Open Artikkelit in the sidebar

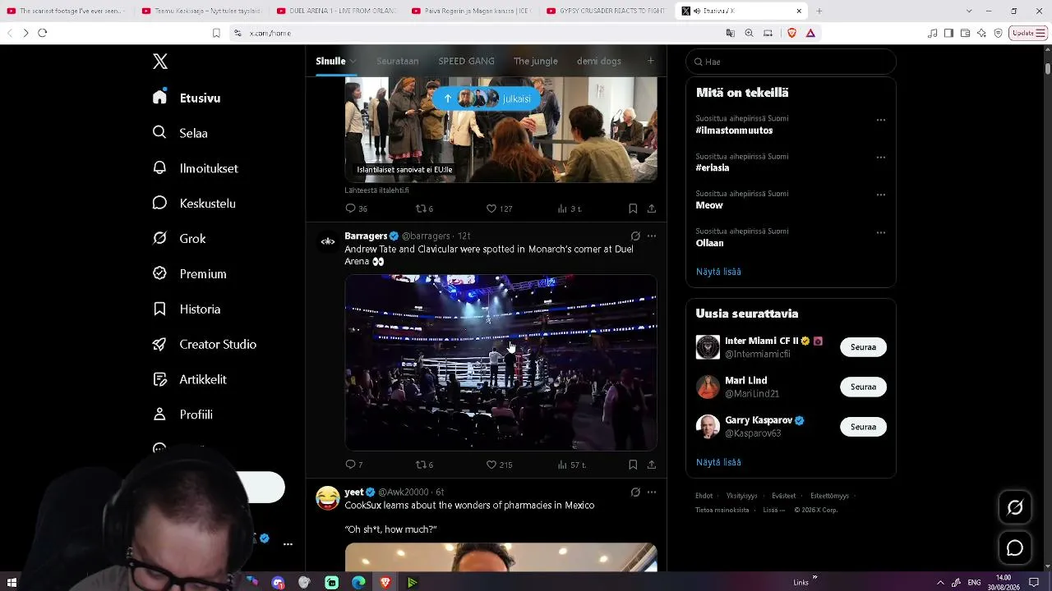click(x=189, y=380)
